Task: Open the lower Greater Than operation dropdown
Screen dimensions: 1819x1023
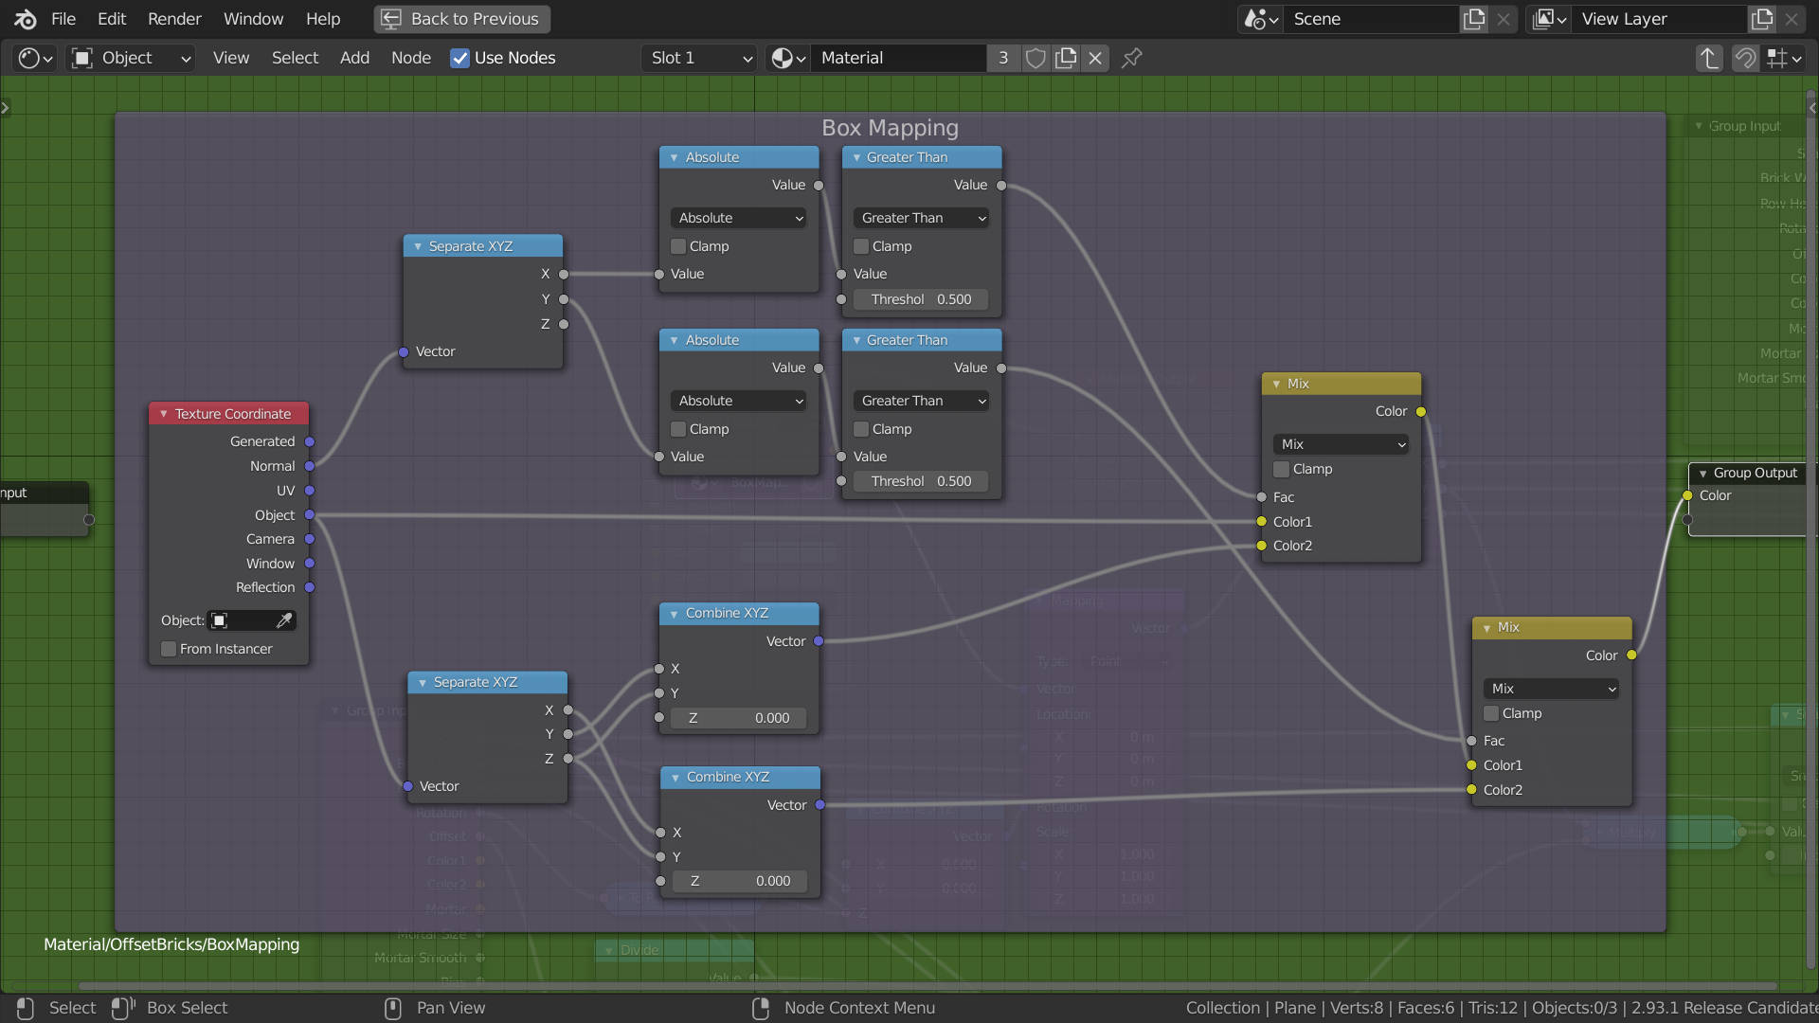Action: coord(922,401)
